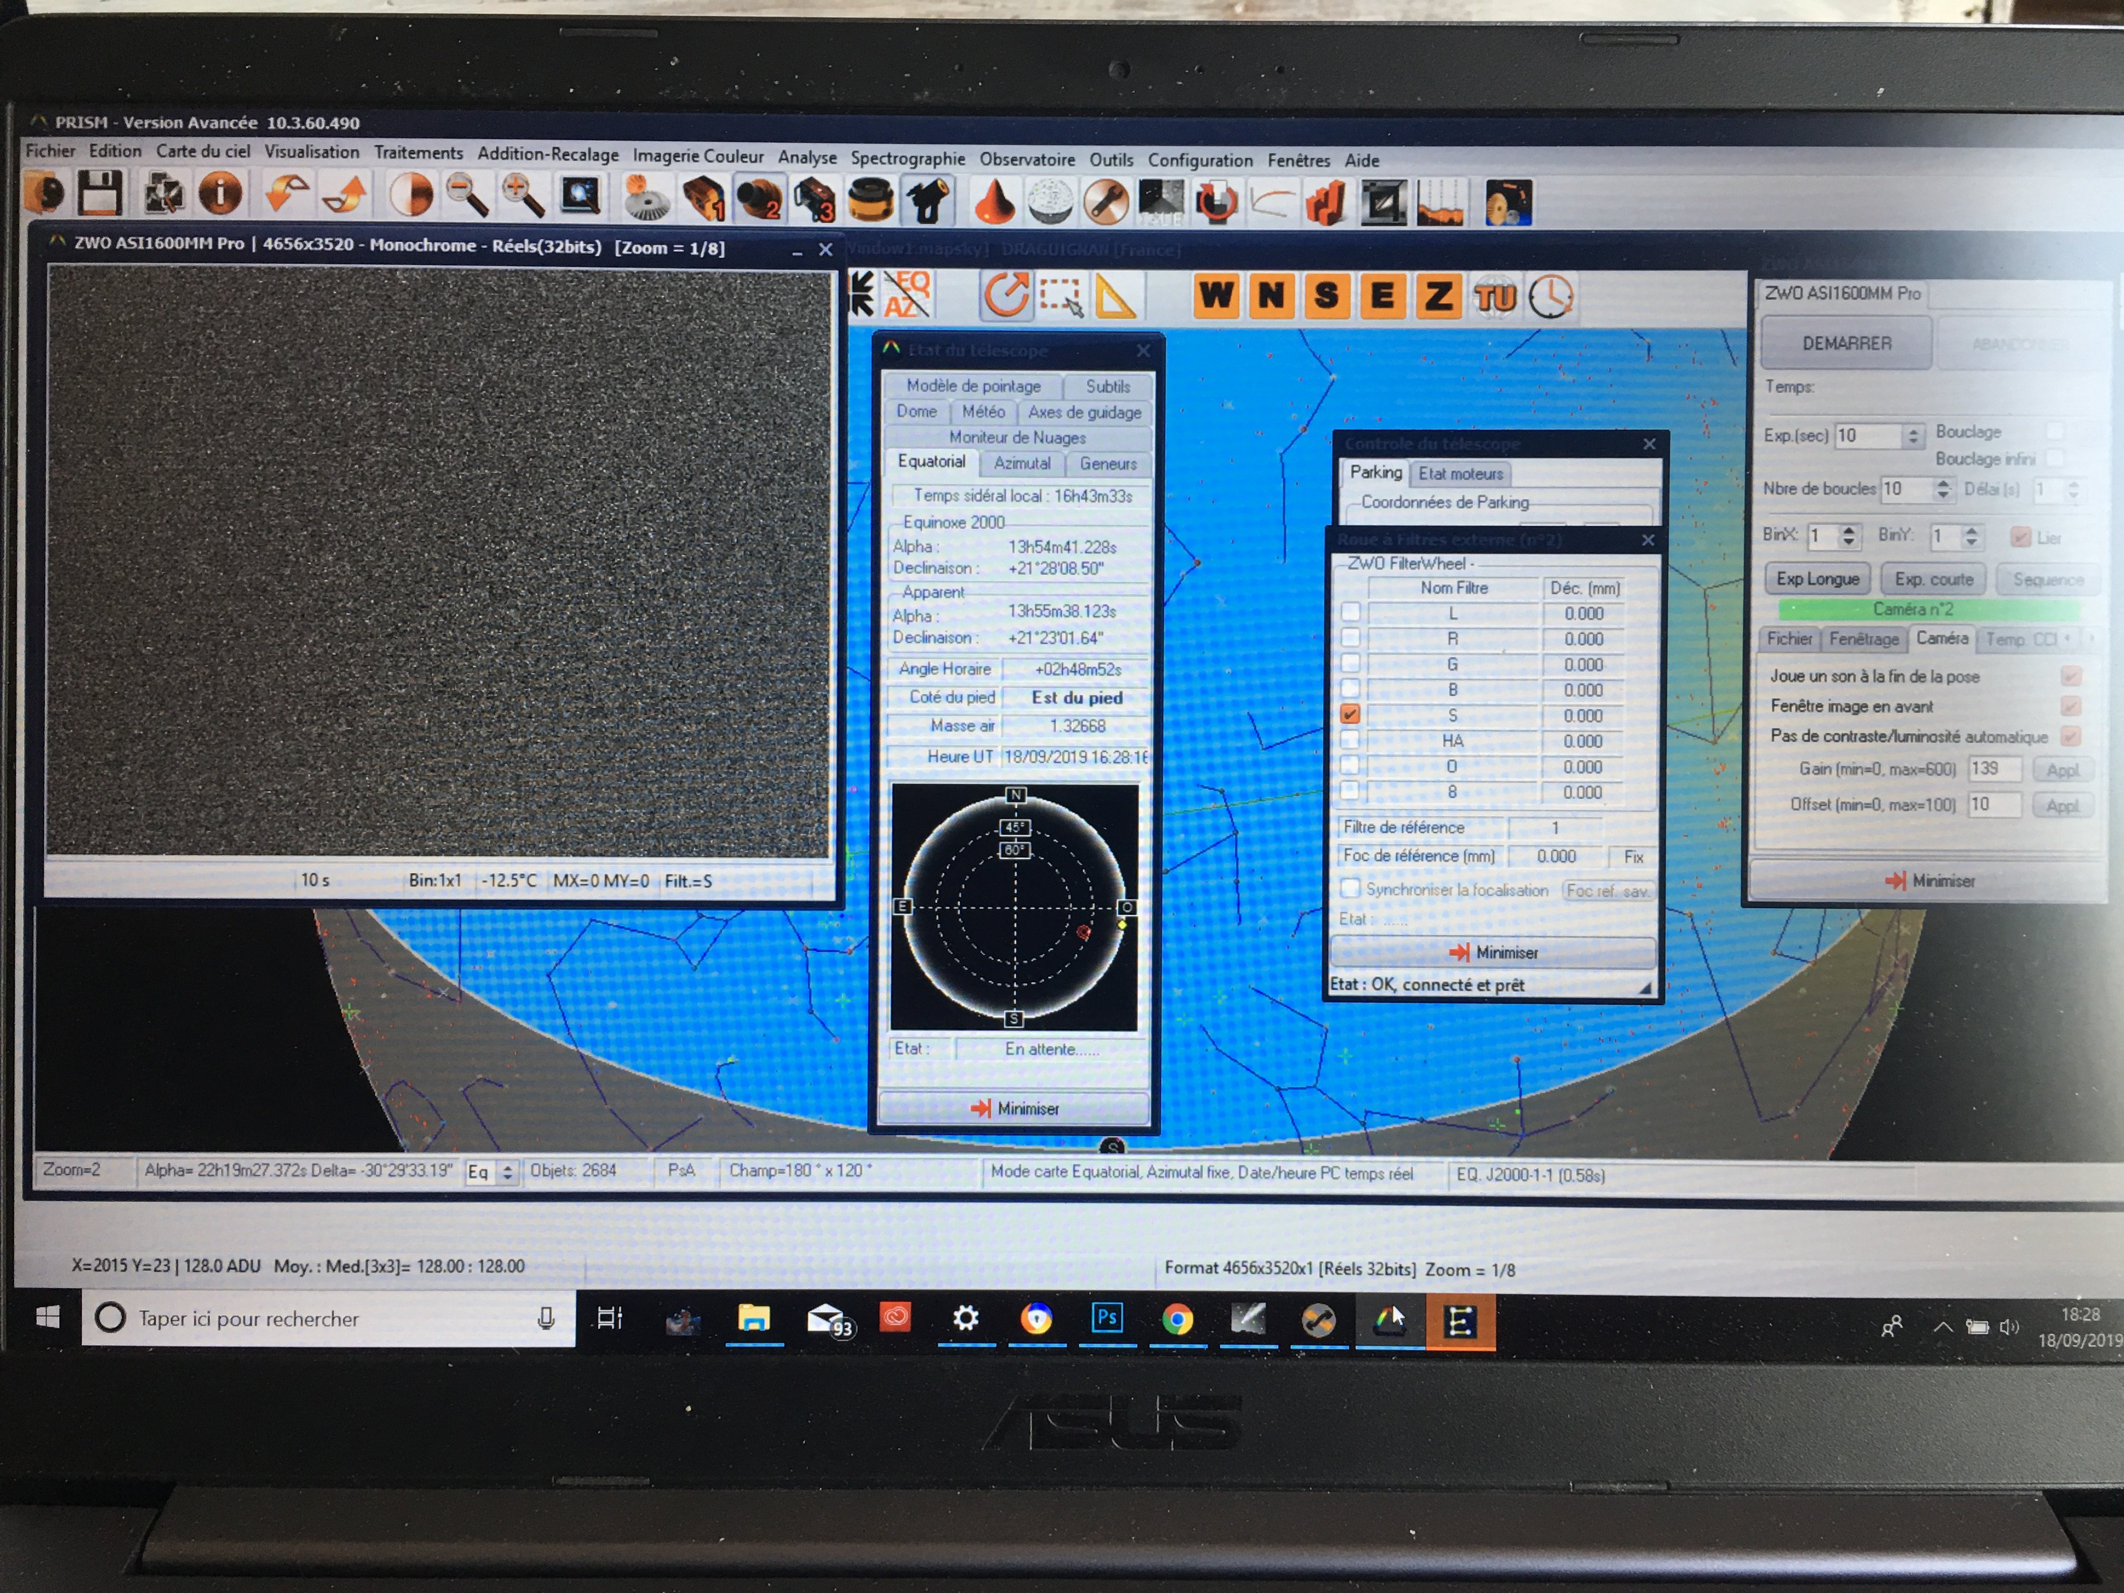
Task: Toggle the EQ/AZ coordinate mode icon
Action: tap(908, 294)
